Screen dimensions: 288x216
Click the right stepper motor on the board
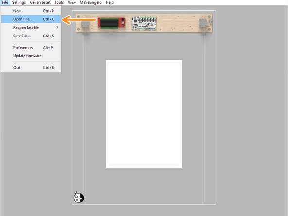tap(203, 23)
